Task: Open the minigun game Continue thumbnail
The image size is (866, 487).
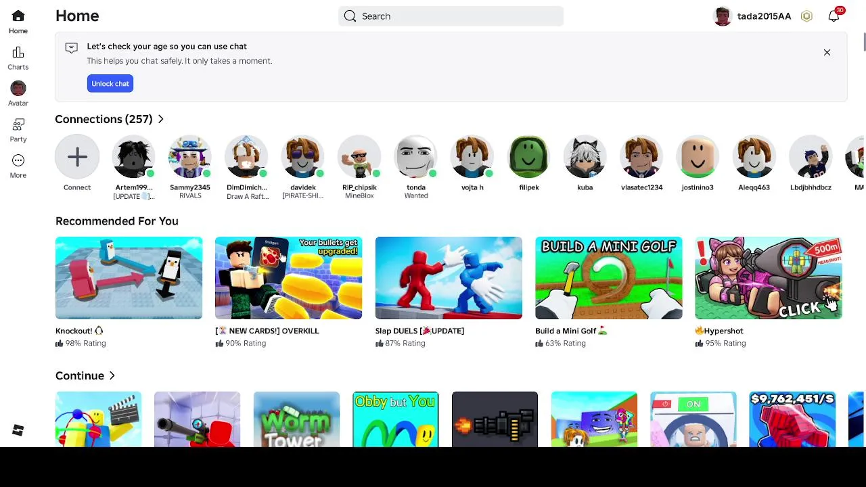Action: 495,419
